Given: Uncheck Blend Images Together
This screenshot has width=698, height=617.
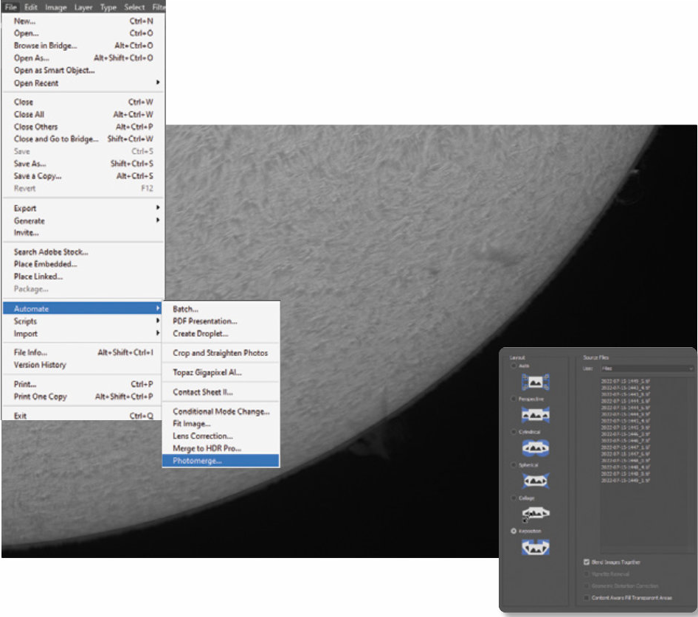Looking at the screenshot, I should 586,562.
